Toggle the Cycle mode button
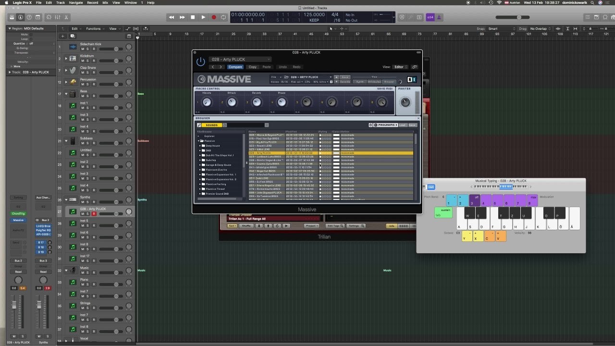This screenshot has width=615, height=346. [x=224, y=17]
